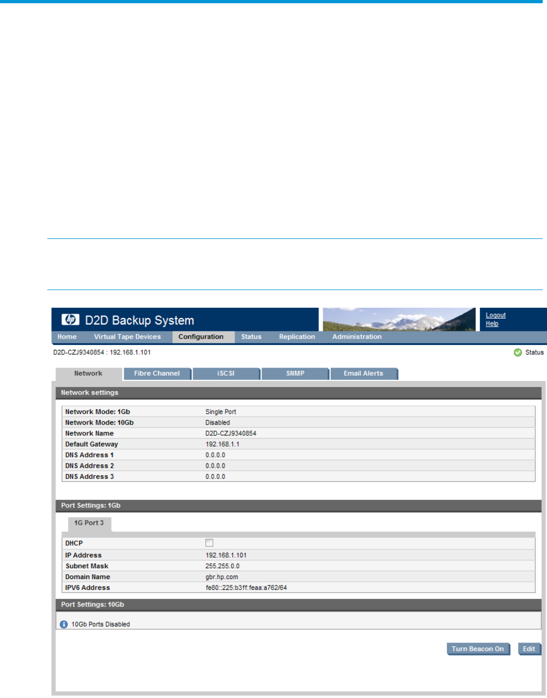Click the Port Settings: 10Gb section header
The height and width of the screenshot is (698, 547).
click(299, 605)
